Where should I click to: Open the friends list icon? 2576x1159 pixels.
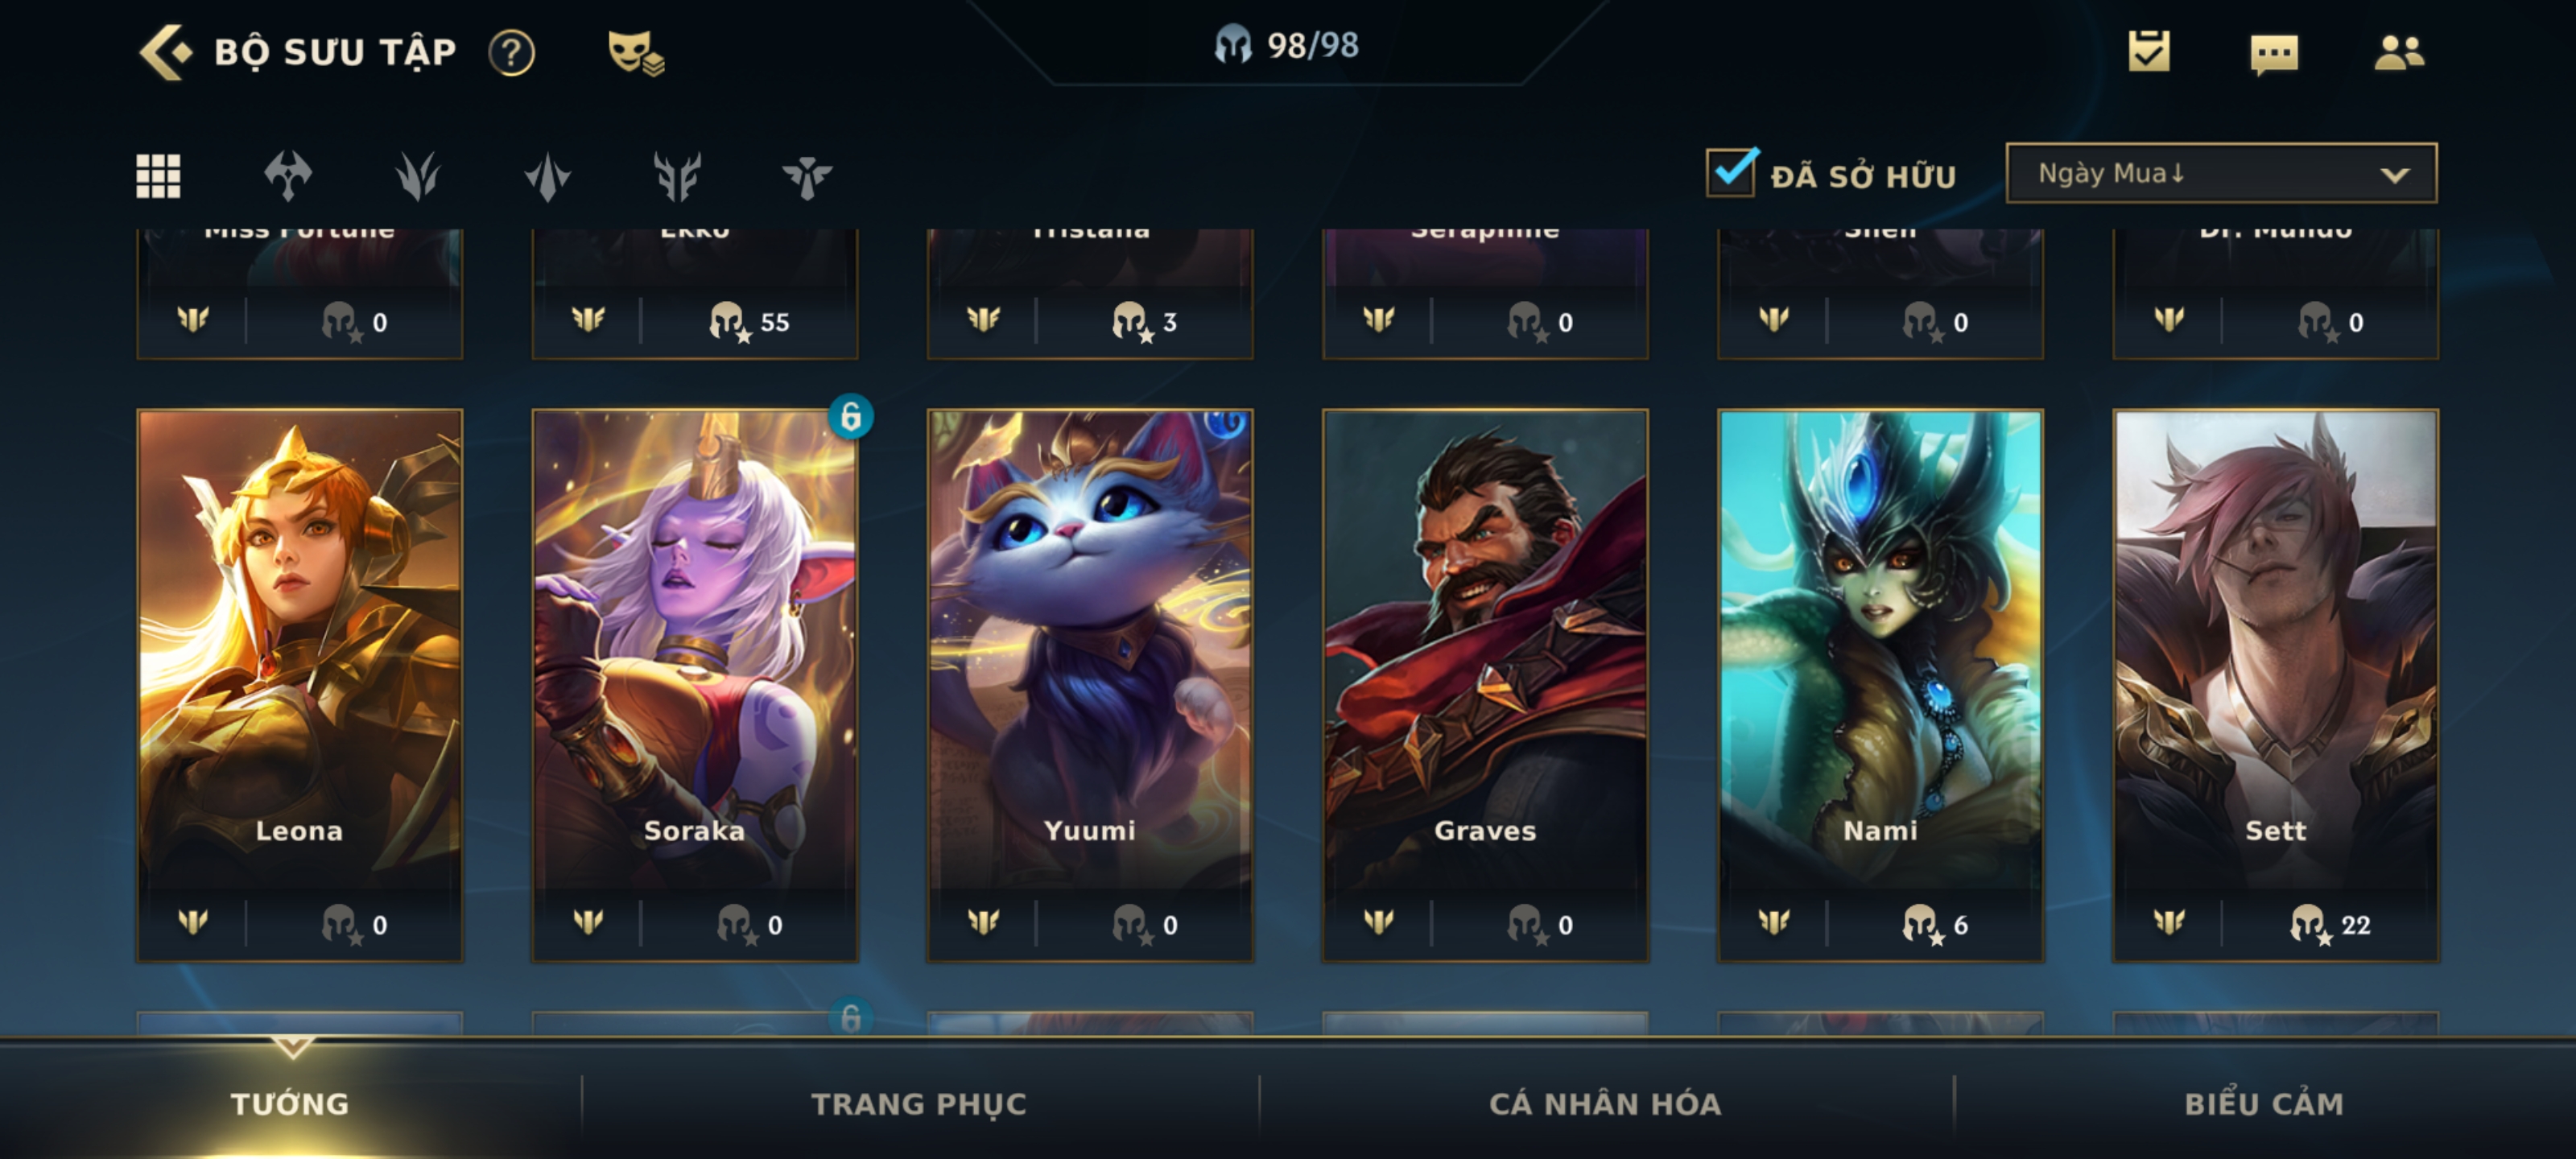click(2399, 52)
